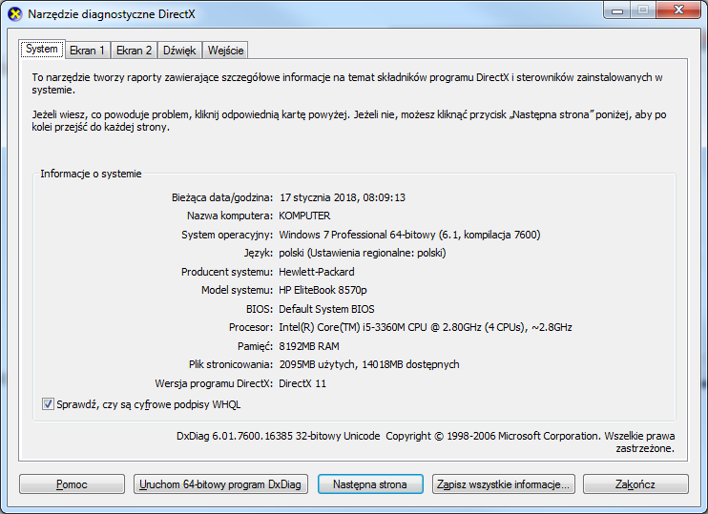708x514 pixels.
Task: Select the Wejście tab
Action: [x=225, y=51]
